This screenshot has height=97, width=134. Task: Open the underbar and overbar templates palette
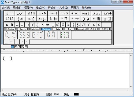(x=64, y=19)
